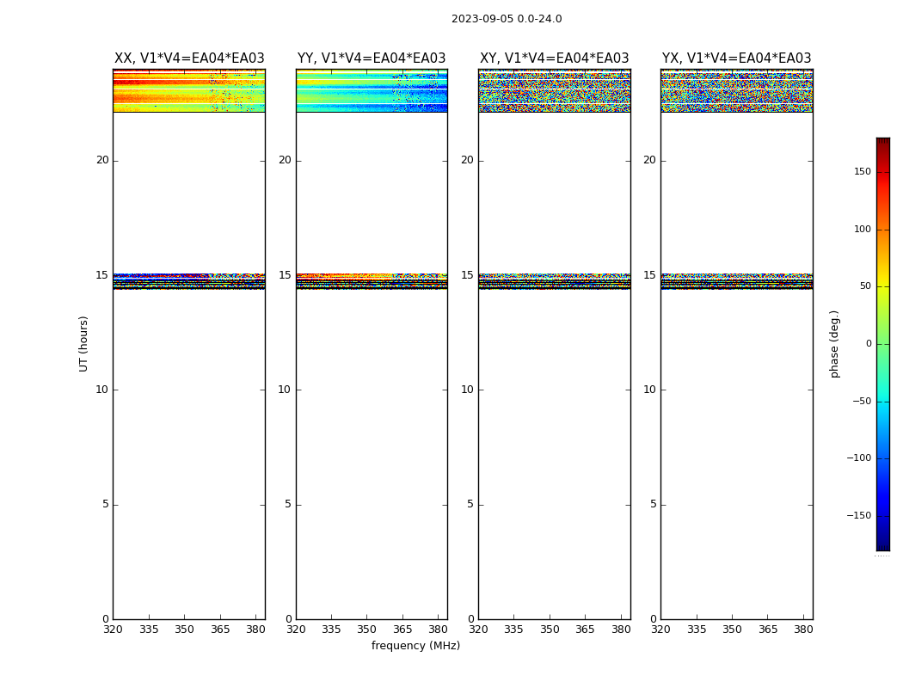
Task: Click the XX panel x-axis tick label 350
Action: pos(184,630)
